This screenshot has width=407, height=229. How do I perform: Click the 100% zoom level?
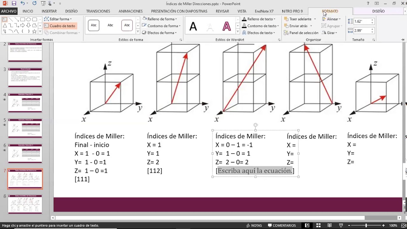coord(393,226)
